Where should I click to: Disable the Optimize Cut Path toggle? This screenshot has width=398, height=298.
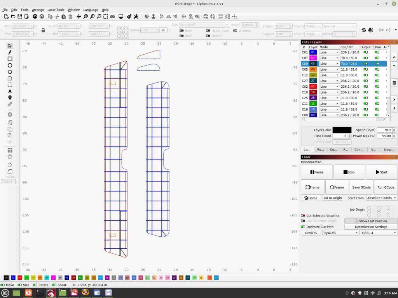[x=303, y=227]
